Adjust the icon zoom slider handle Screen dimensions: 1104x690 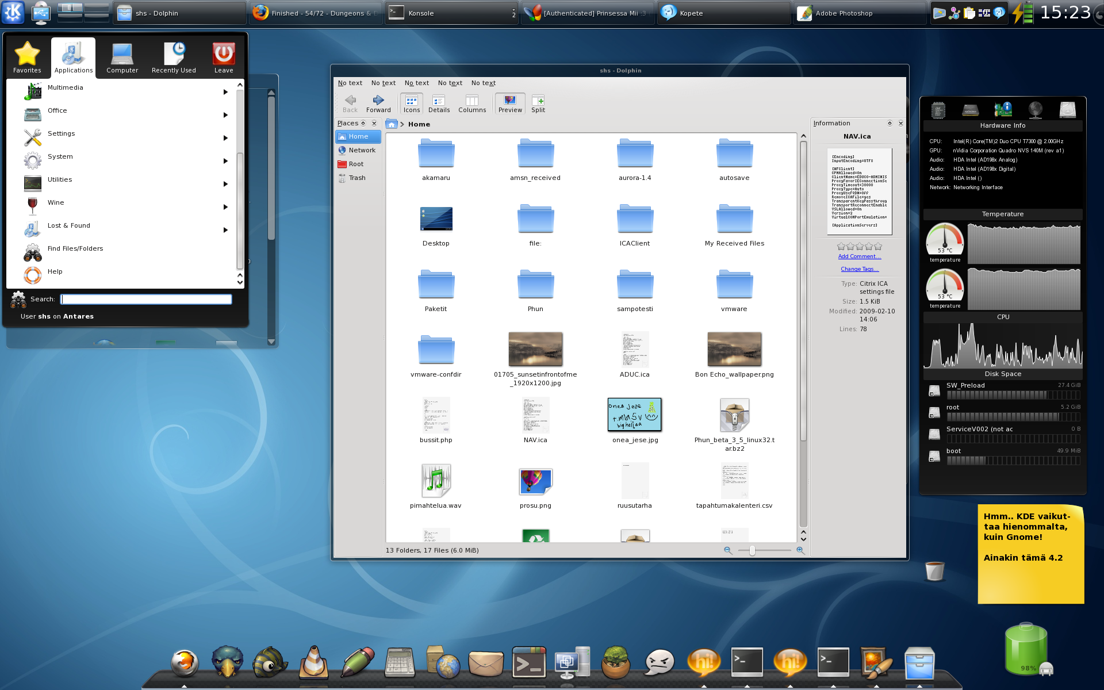click(x=752, y=551)
